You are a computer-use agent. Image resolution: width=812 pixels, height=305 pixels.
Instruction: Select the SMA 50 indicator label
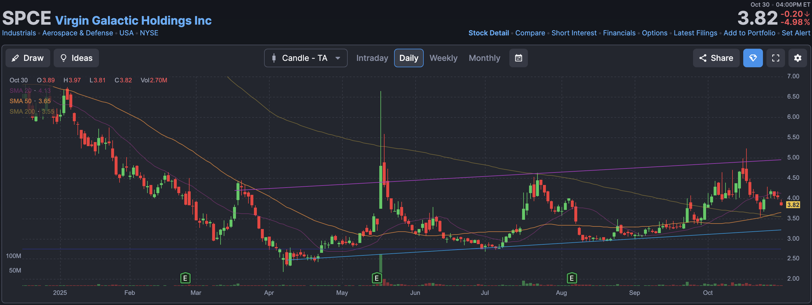tap(30, 101)
